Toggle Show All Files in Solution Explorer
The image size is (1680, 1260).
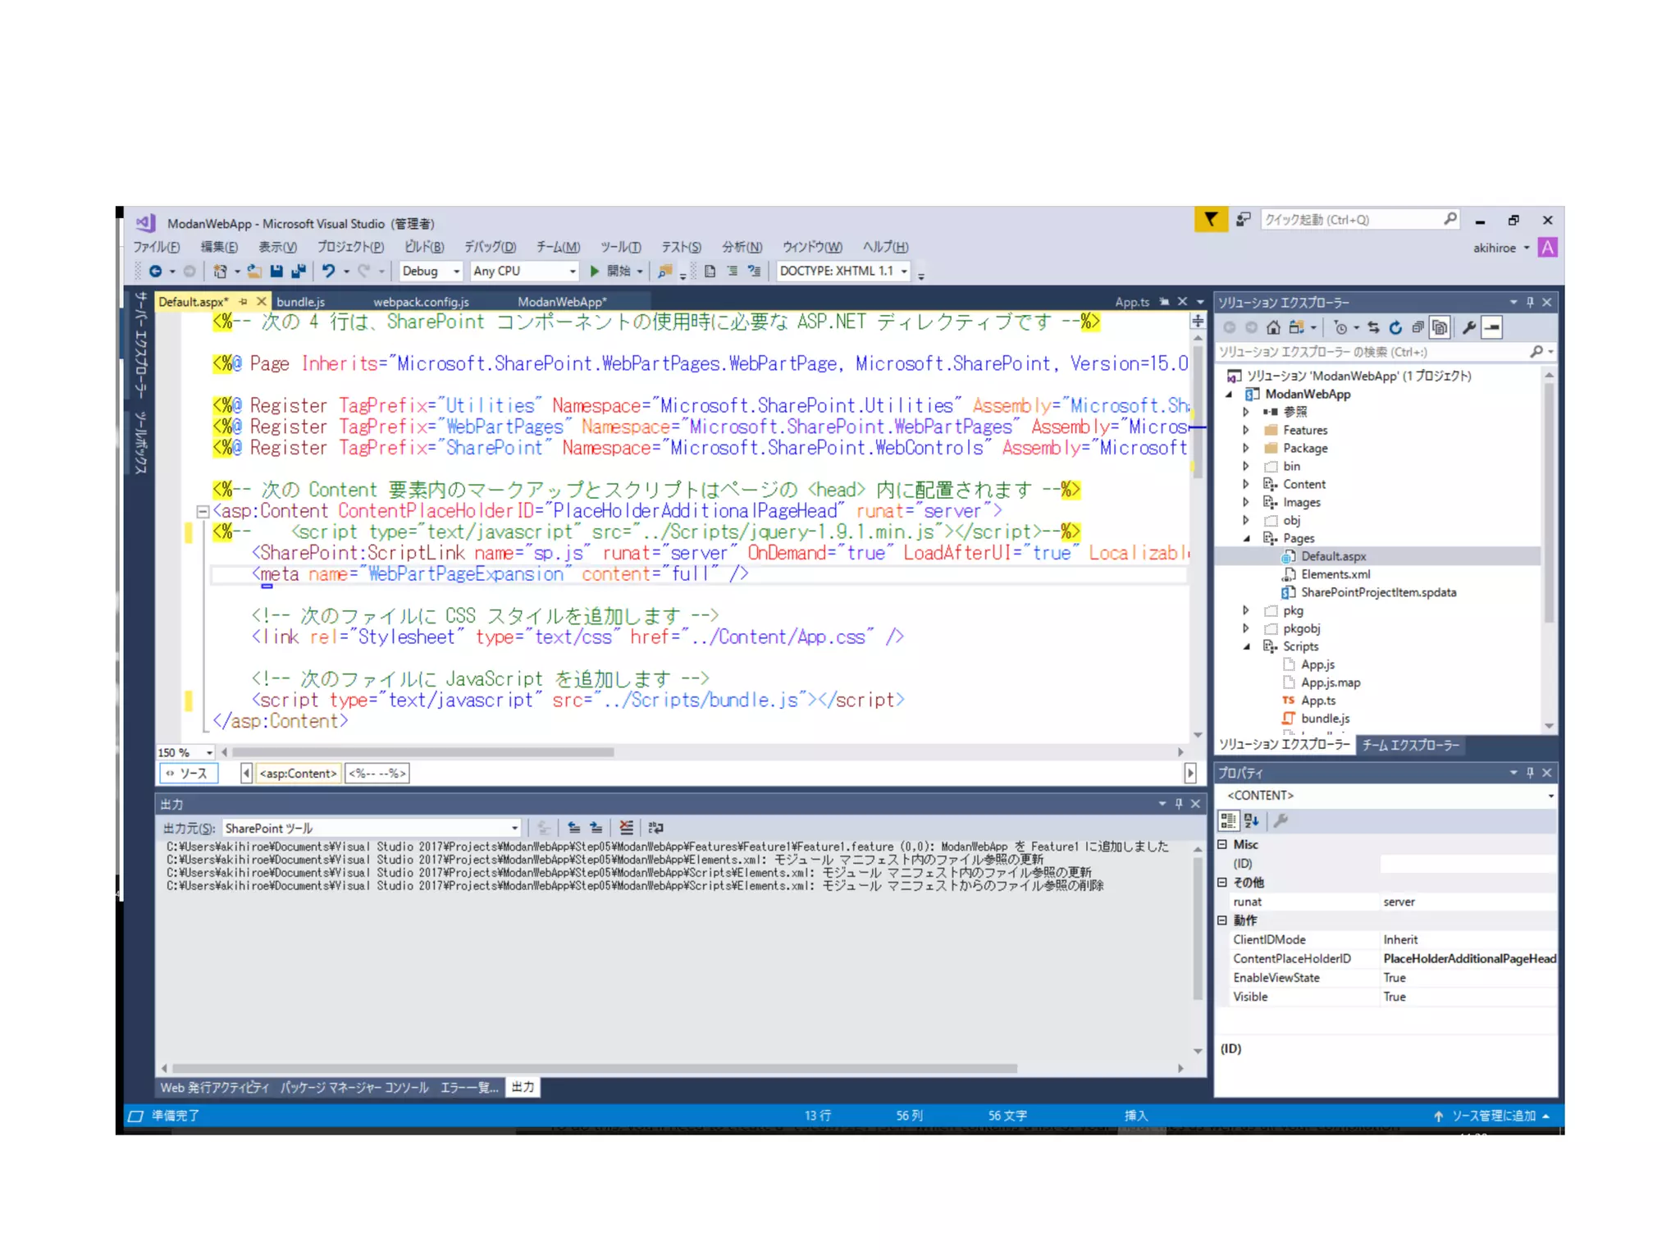pyautogui.click(x=1440, y=327)
